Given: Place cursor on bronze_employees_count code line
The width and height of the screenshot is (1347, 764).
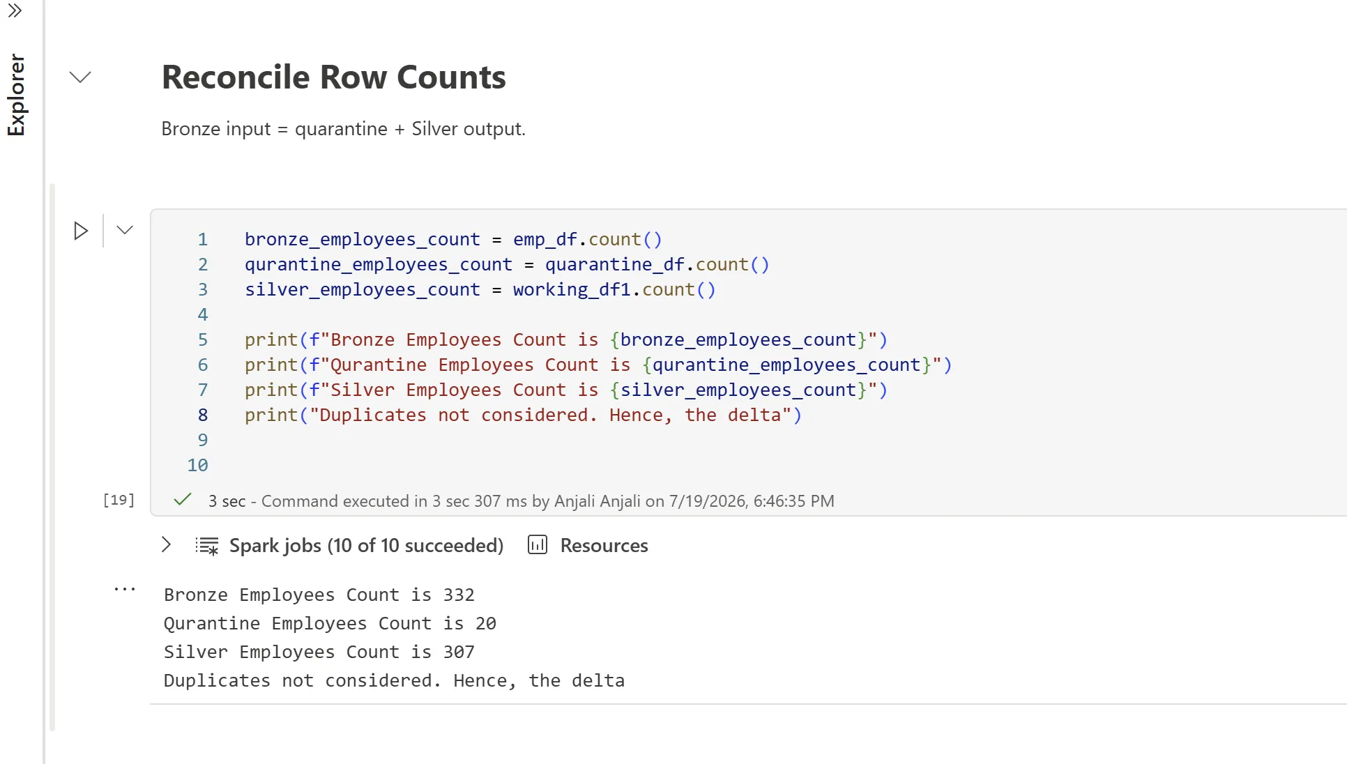Looking at the screenshot, I should 453,239.
